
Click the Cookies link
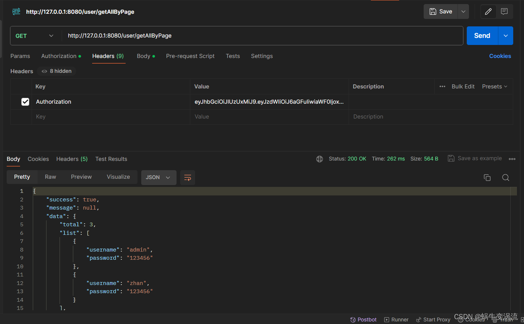point(500,56)
